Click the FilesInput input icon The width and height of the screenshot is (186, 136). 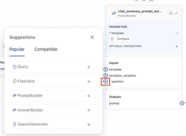point(15,81)
